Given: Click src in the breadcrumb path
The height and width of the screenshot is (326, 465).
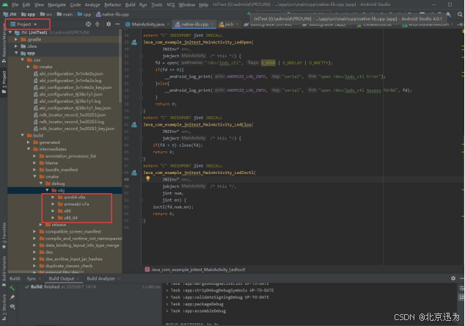Looking at the screenshot, I should coord(46,14).
